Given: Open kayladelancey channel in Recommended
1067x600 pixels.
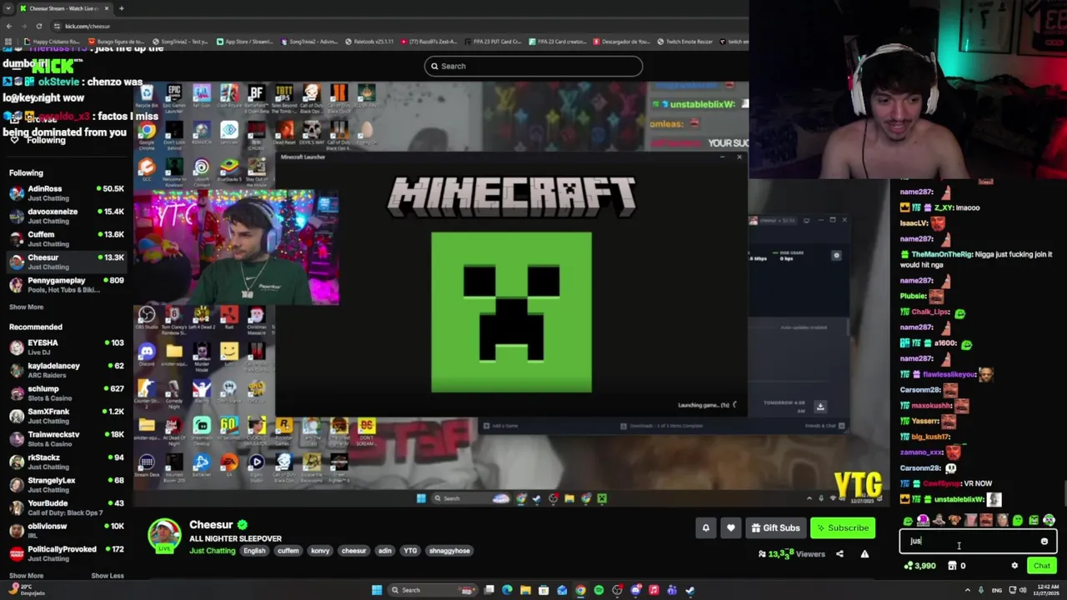Looking at the screenshot, I should pyautogui.click(x=67, y=370).
